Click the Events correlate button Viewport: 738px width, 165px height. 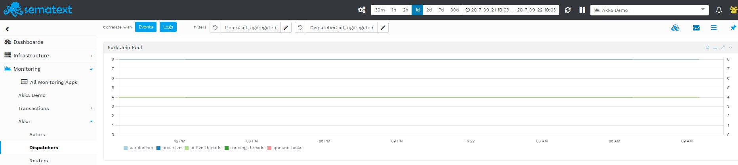146,27
